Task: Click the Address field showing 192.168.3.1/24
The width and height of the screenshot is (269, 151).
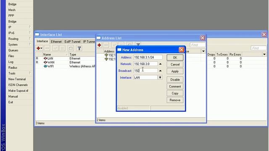Action: [148, 57]
